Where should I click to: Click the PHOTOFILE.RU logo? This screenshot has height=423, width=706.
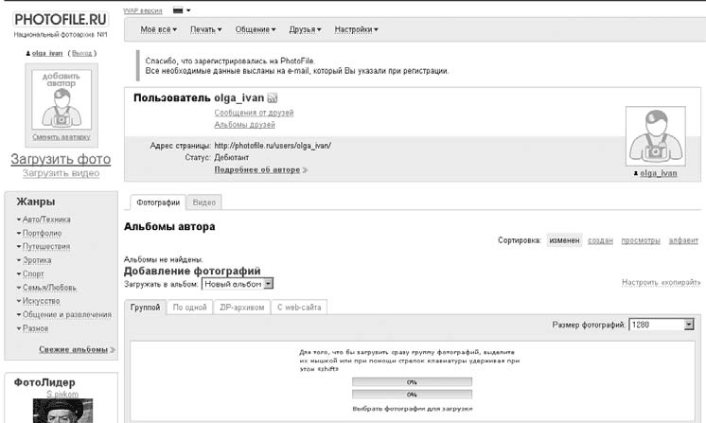[60, 18]
